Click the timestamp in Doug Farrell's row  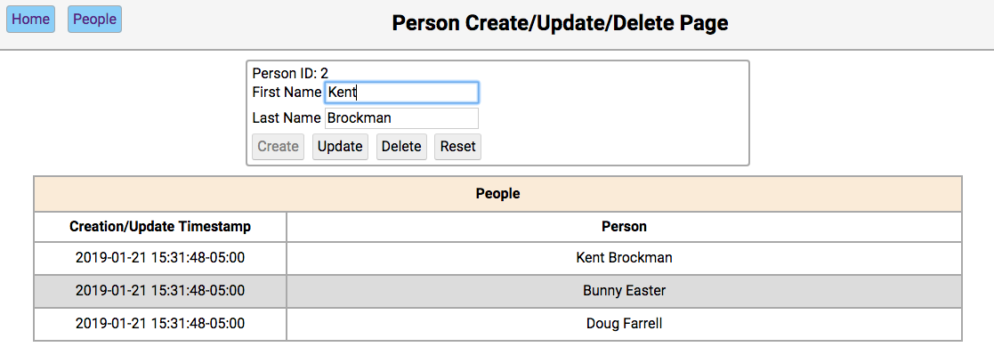tap(160, 324)
